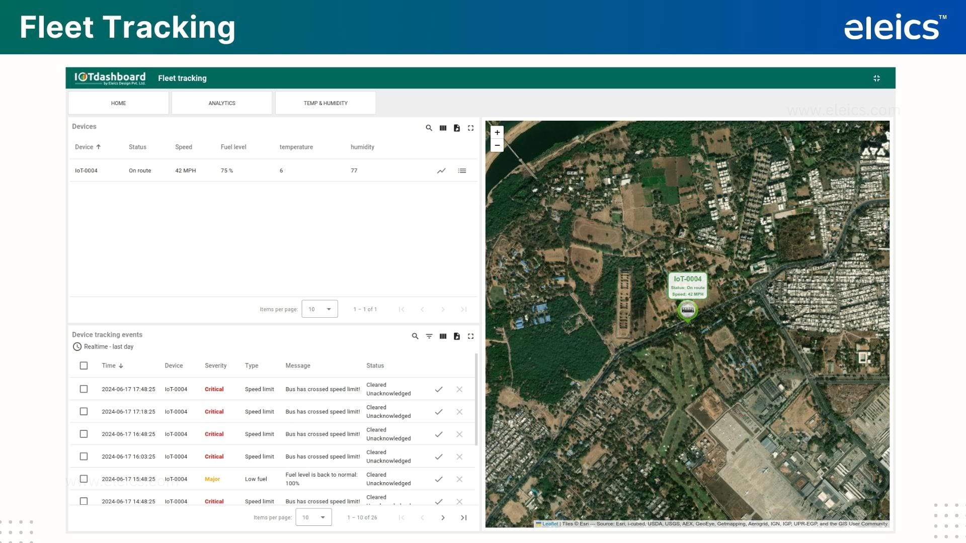Check the 2024-06-17 14:48:25 event row
966x543 pixels.
[84, 501]
